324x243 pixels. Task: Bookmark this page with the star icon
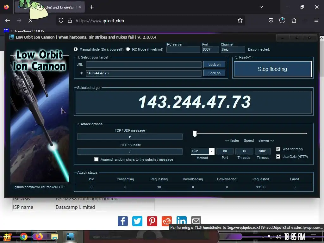coord(240,21)
